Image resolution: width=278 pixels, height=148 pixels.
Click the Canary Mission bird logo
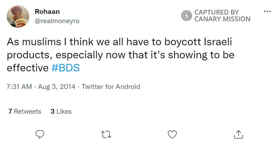(x=187, y=15)
